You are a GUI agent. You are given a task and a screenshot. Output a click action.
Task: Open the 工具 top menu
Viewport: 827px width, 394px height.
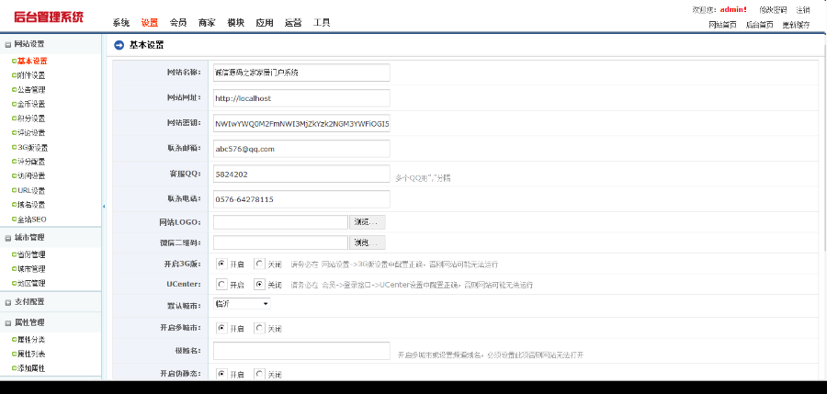(322, 23)
